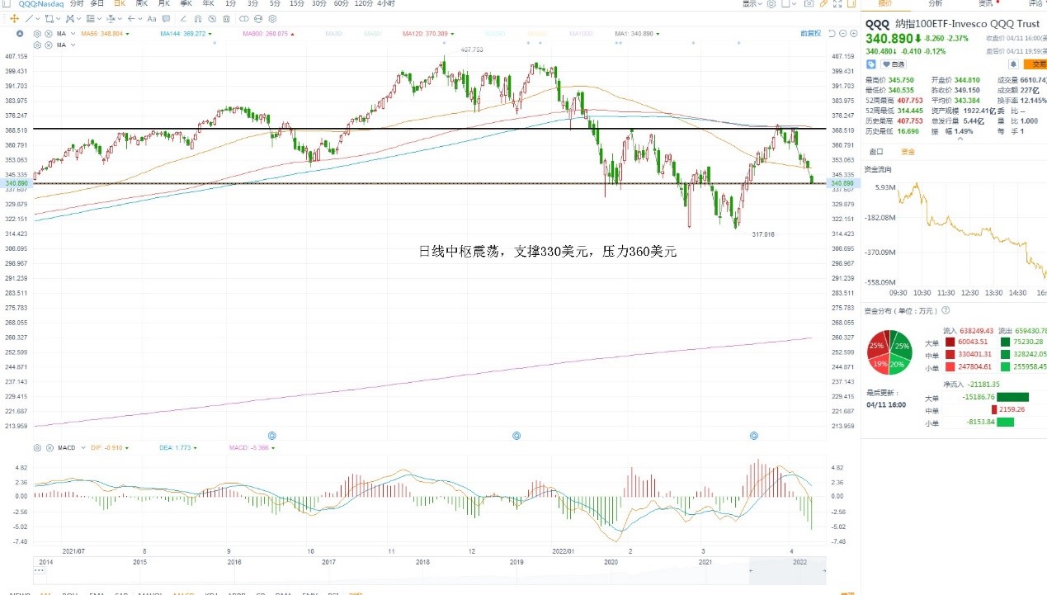
Task: Toggle the MA800 line visibility
Action: (268, 34)
